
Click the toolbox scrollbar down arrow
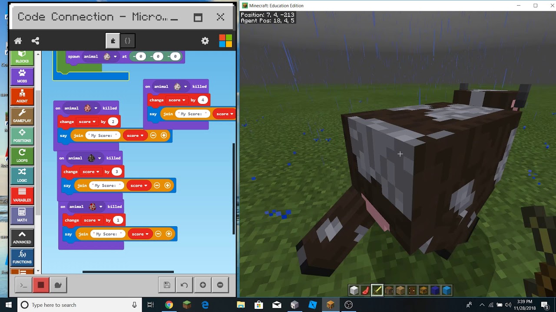click(x=38, y=271)
